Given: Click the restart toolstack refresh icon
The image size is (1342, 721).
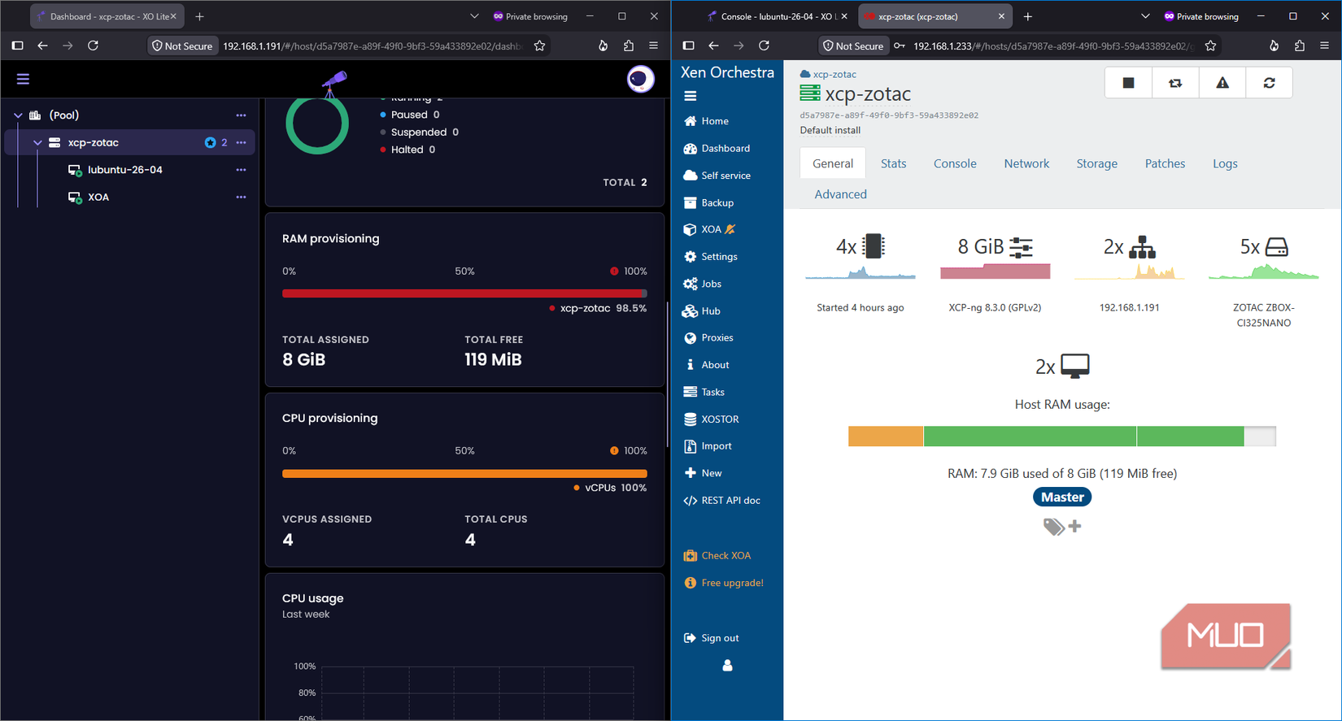Looking at the screenshot, I should coord(1269,83).
